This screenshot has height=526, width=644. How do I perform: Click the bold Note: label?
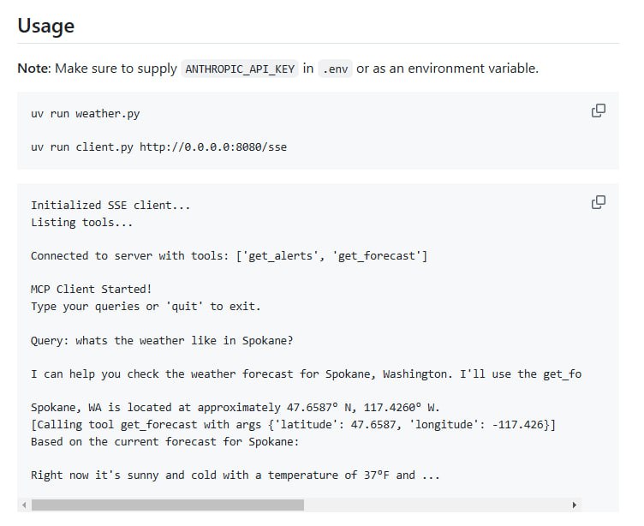tap(34, 69)
